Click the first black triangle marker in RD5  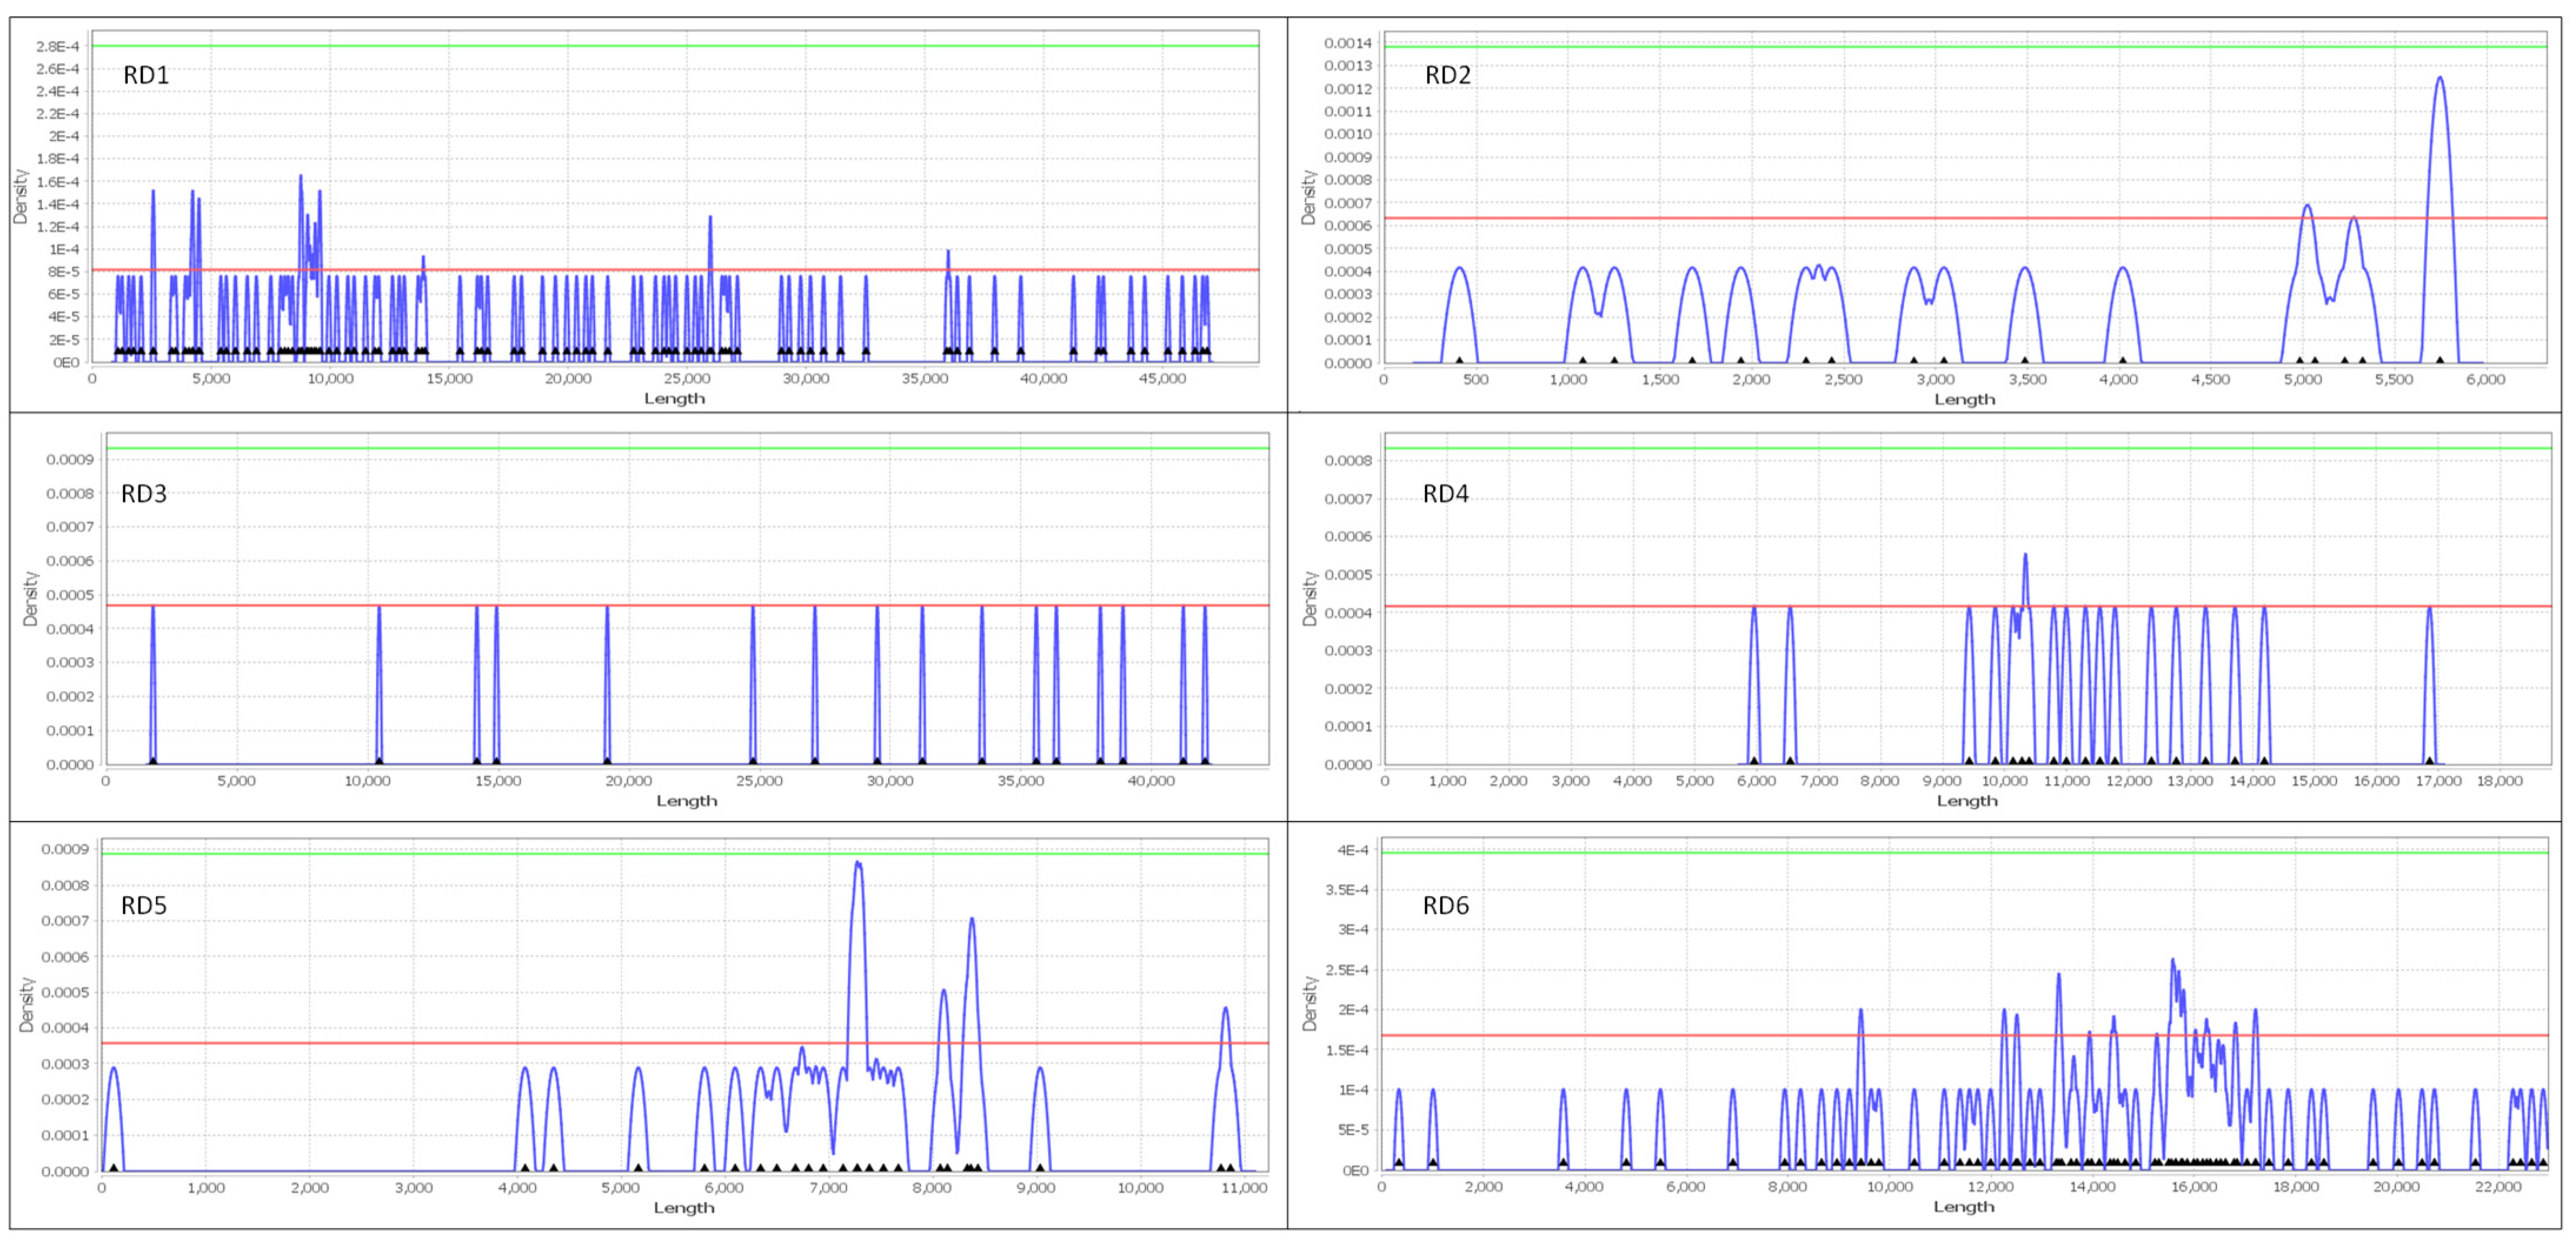pos(114,1167)
